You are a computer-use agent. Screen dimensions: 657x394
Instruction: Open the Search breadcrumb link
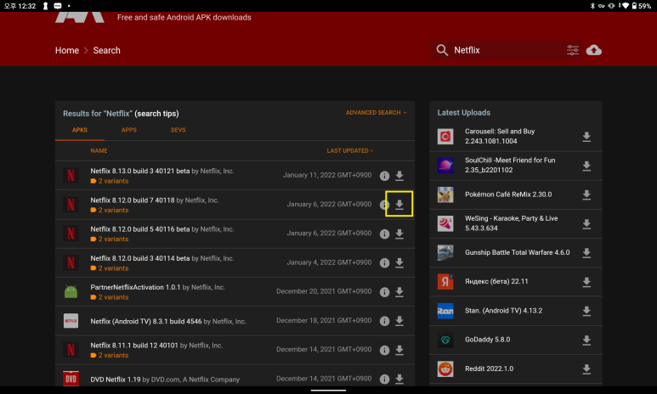(x=106, y=50)
